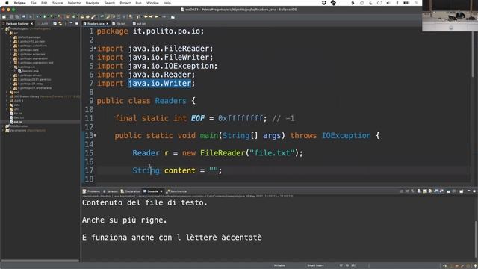Click the New file toolbar icon
This screenshot has height=269, width=478.
(4, 16)
